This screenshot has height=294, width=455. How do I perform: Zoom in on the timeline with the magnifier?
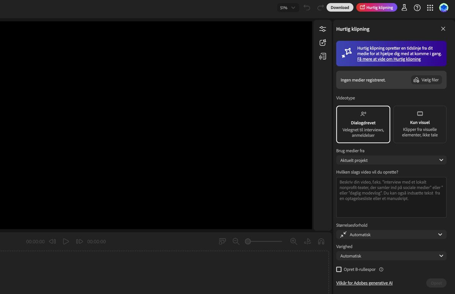click(x=293, y=241)
